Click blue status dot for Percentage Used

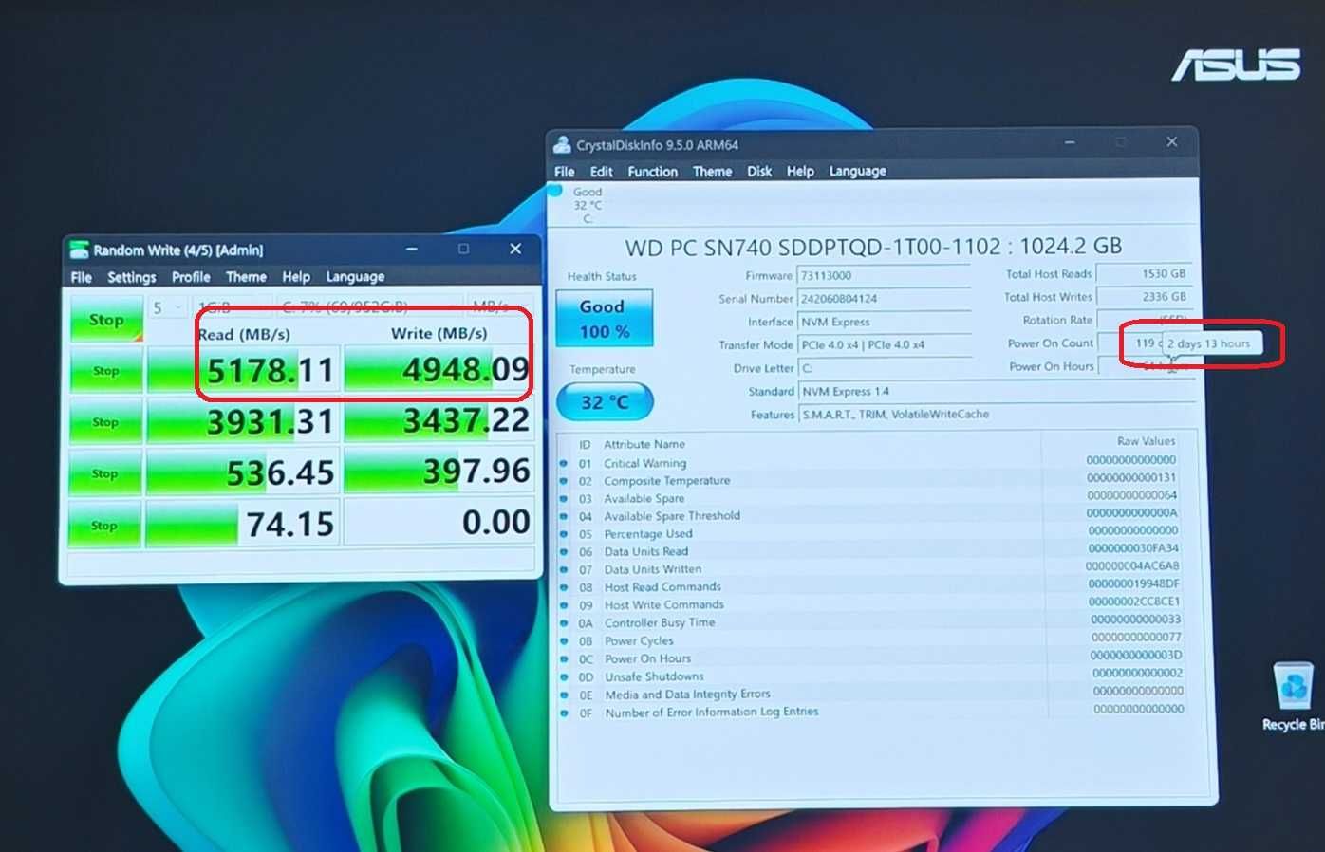tap(564, 534)
